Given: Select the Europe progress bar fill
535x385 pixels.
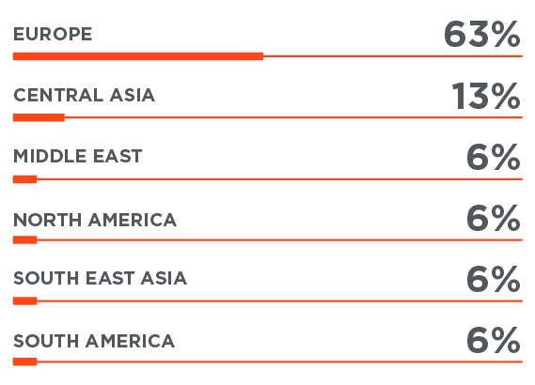Looking at the screenshot, I should pyautogui.click(x=138, y=56).
